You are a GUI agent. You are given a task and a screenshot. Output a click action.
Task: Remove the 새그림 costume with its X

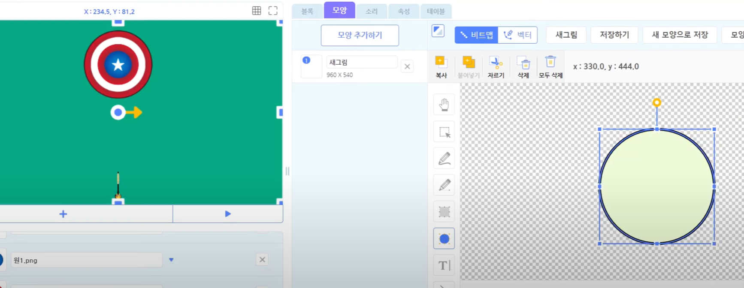click(407, 66)
